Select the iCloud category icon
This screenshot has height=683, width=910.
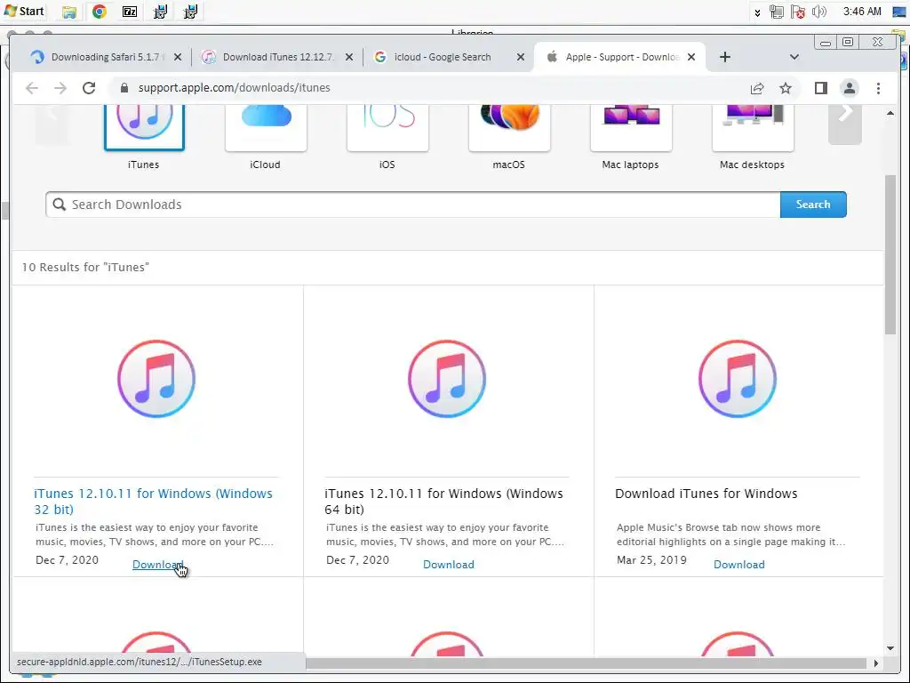point(266,126)
